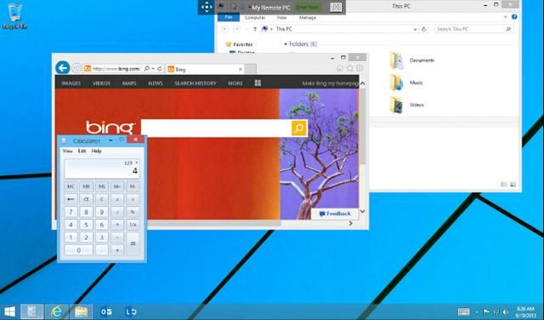Viewport: 544px width, 320px height.
Task: Click the remote toolbar move handle icon
Action: coord(207,7)
